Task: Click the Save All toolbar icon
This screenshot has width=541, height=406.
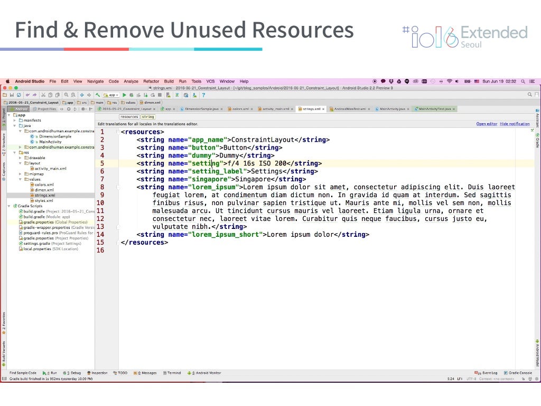Action: (x=12, y=95)
